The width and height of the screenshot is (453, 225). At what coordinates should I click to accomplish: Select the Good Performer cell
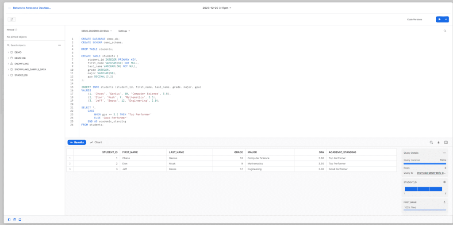point(361,169)
